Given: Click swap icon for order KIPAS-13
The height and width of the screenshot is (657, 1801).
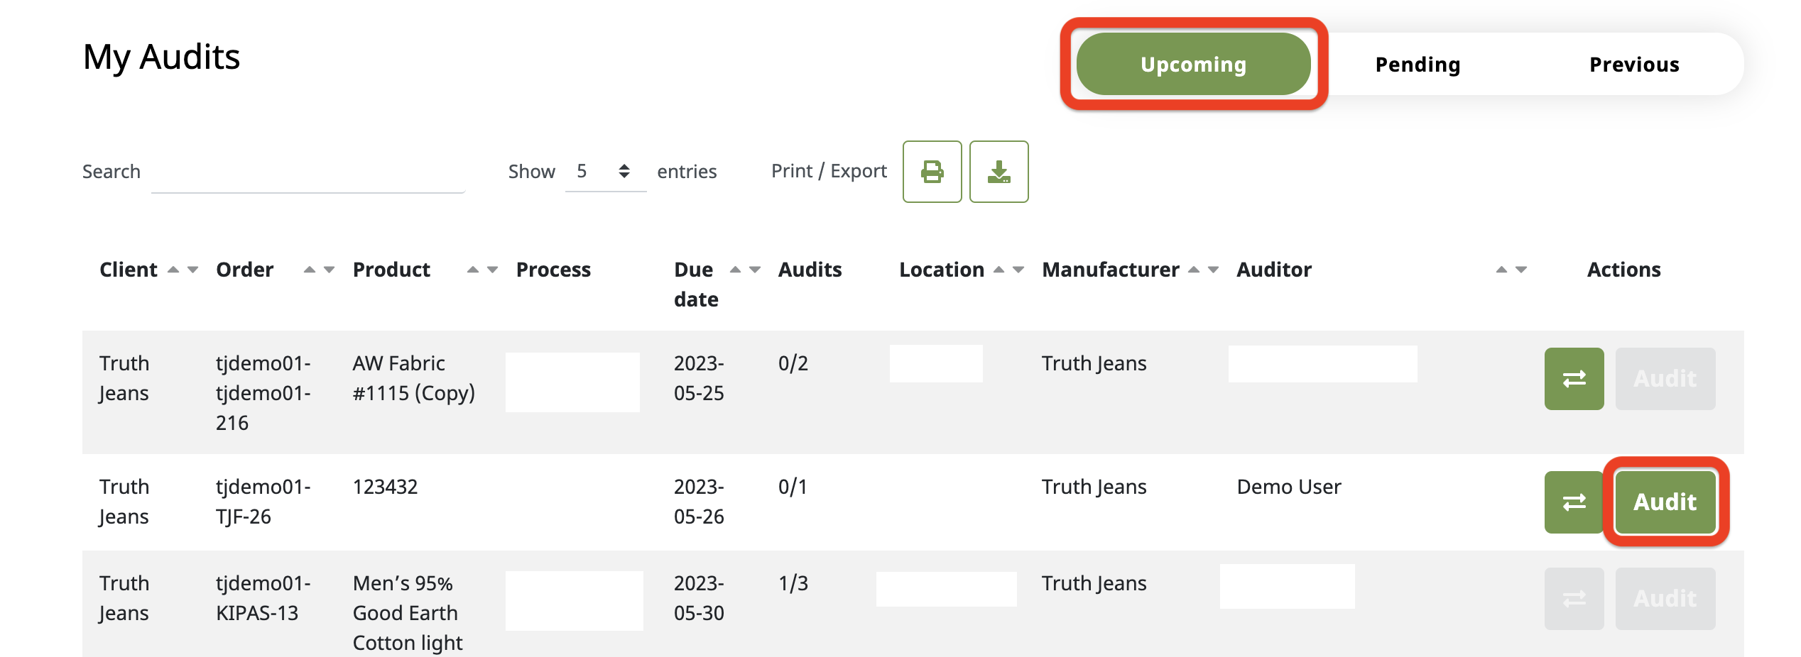Looking at the screenshot, I should pyautogui.click(x=1574, y=599).
